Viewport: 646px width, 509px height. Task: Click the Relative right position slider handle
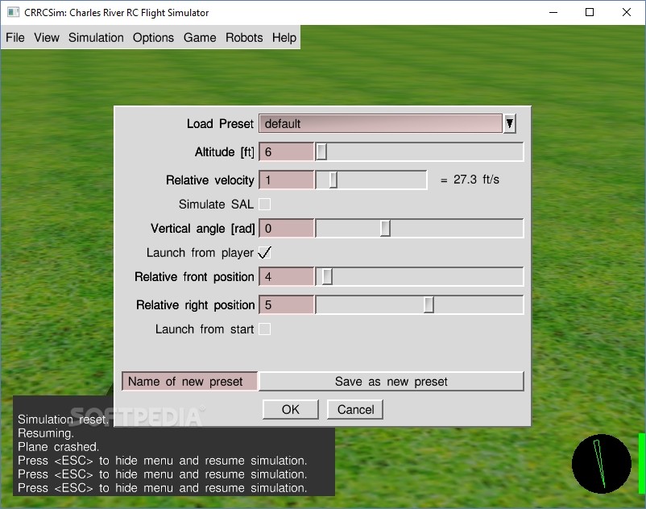429,305
